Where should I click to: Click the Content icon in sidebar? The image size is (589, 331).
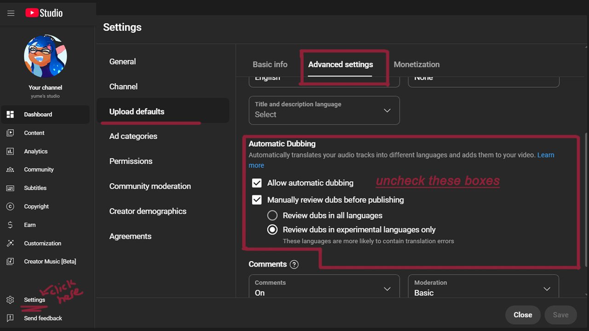click(x=10, y=133)
